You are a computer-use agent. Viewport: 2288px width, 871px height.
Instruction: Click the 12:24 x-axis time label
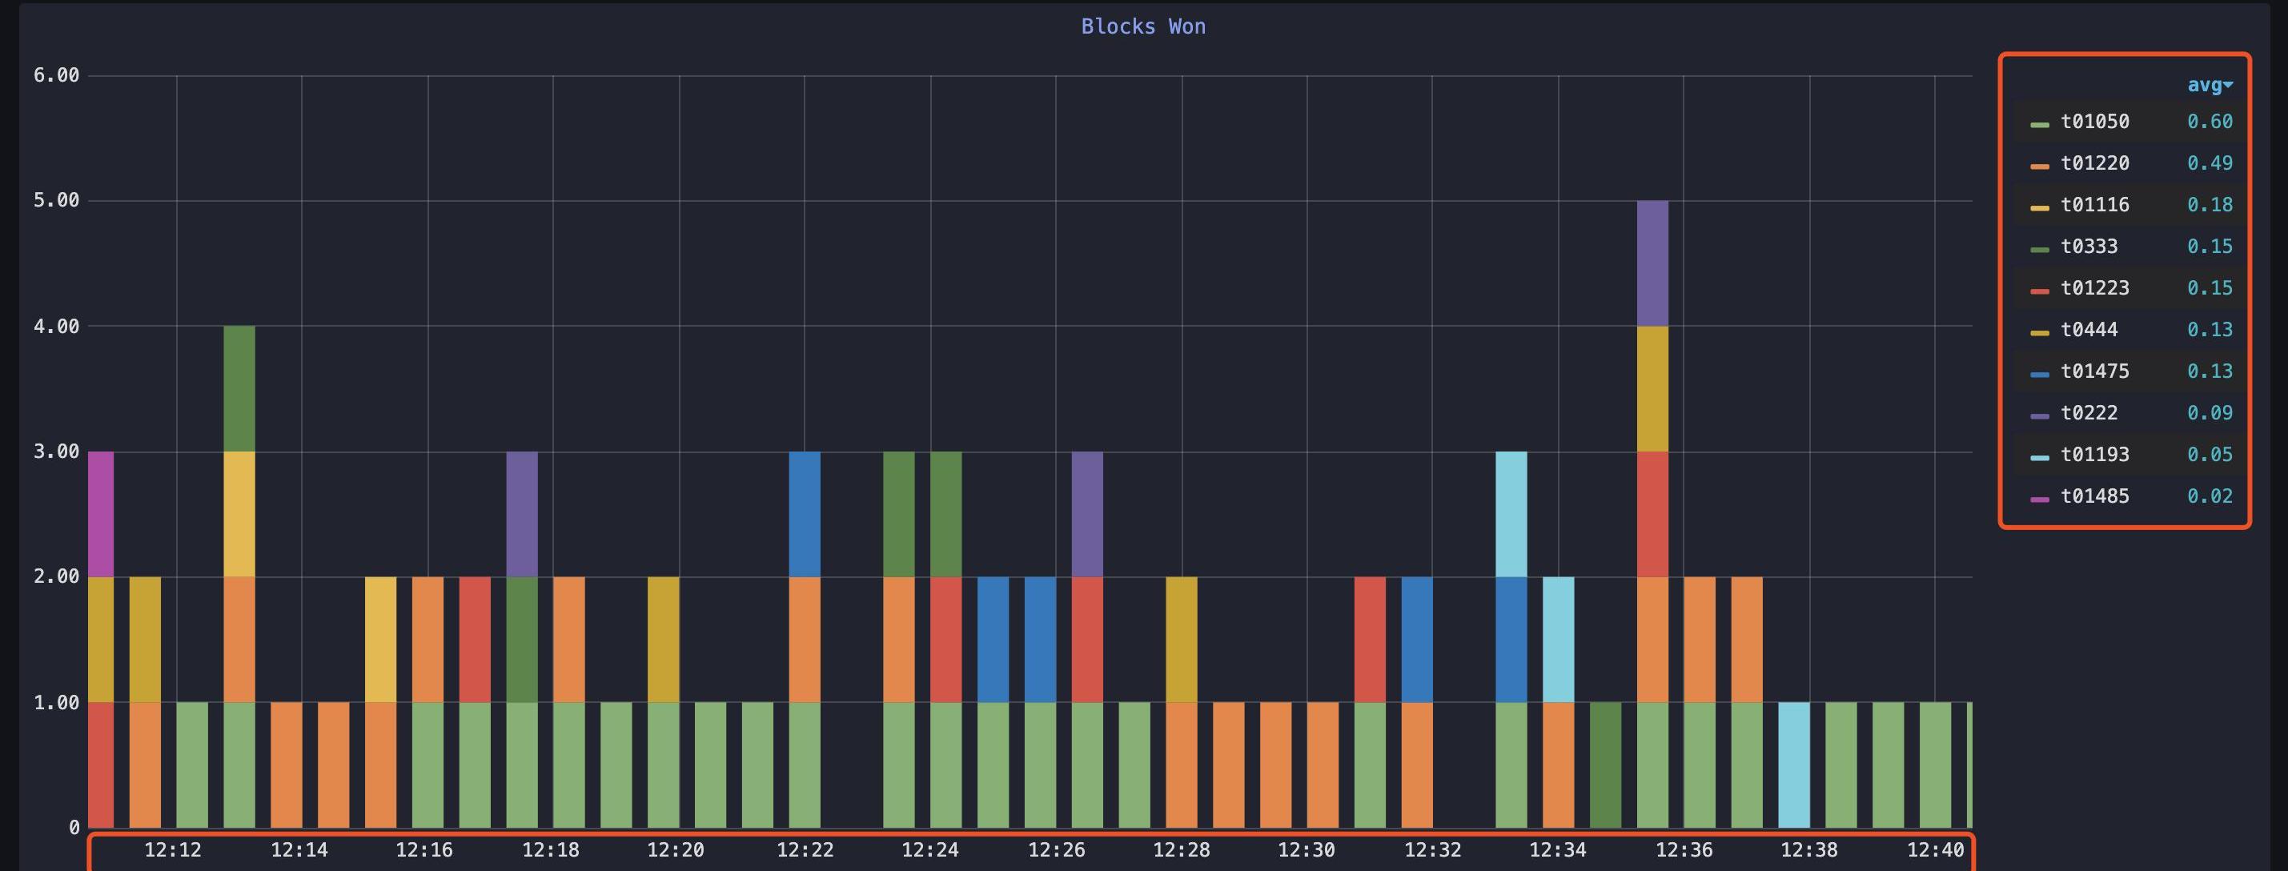pos(930,850)
